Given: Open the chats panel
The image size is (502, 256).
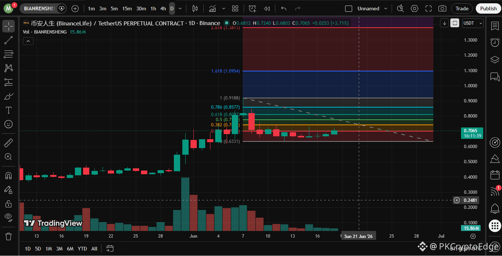Looking at the screenshot, I should [495, 77].
